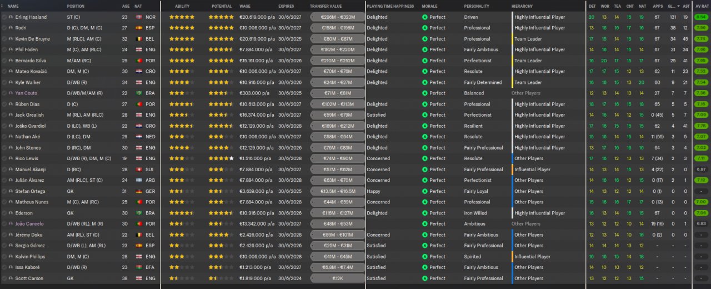Click the Norway flag in Haaland's row
This screenshot has height=289, width=711.
(138, 17)
